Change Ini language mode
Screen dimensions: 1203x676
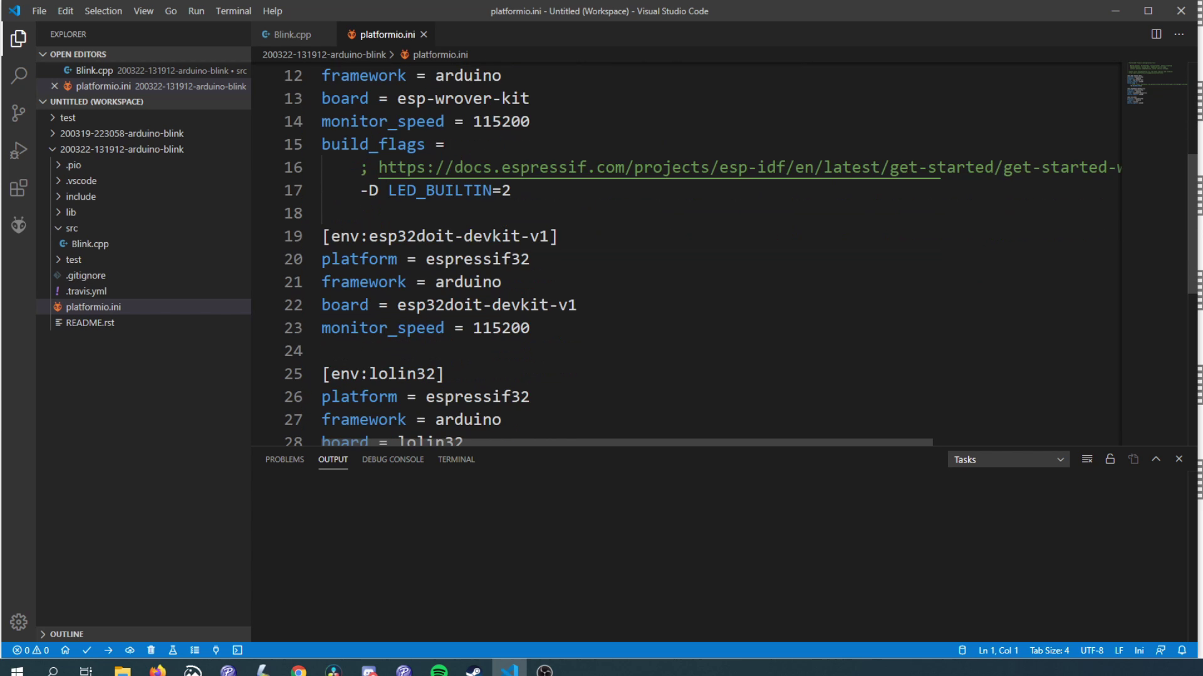[x=1139, y=650]
